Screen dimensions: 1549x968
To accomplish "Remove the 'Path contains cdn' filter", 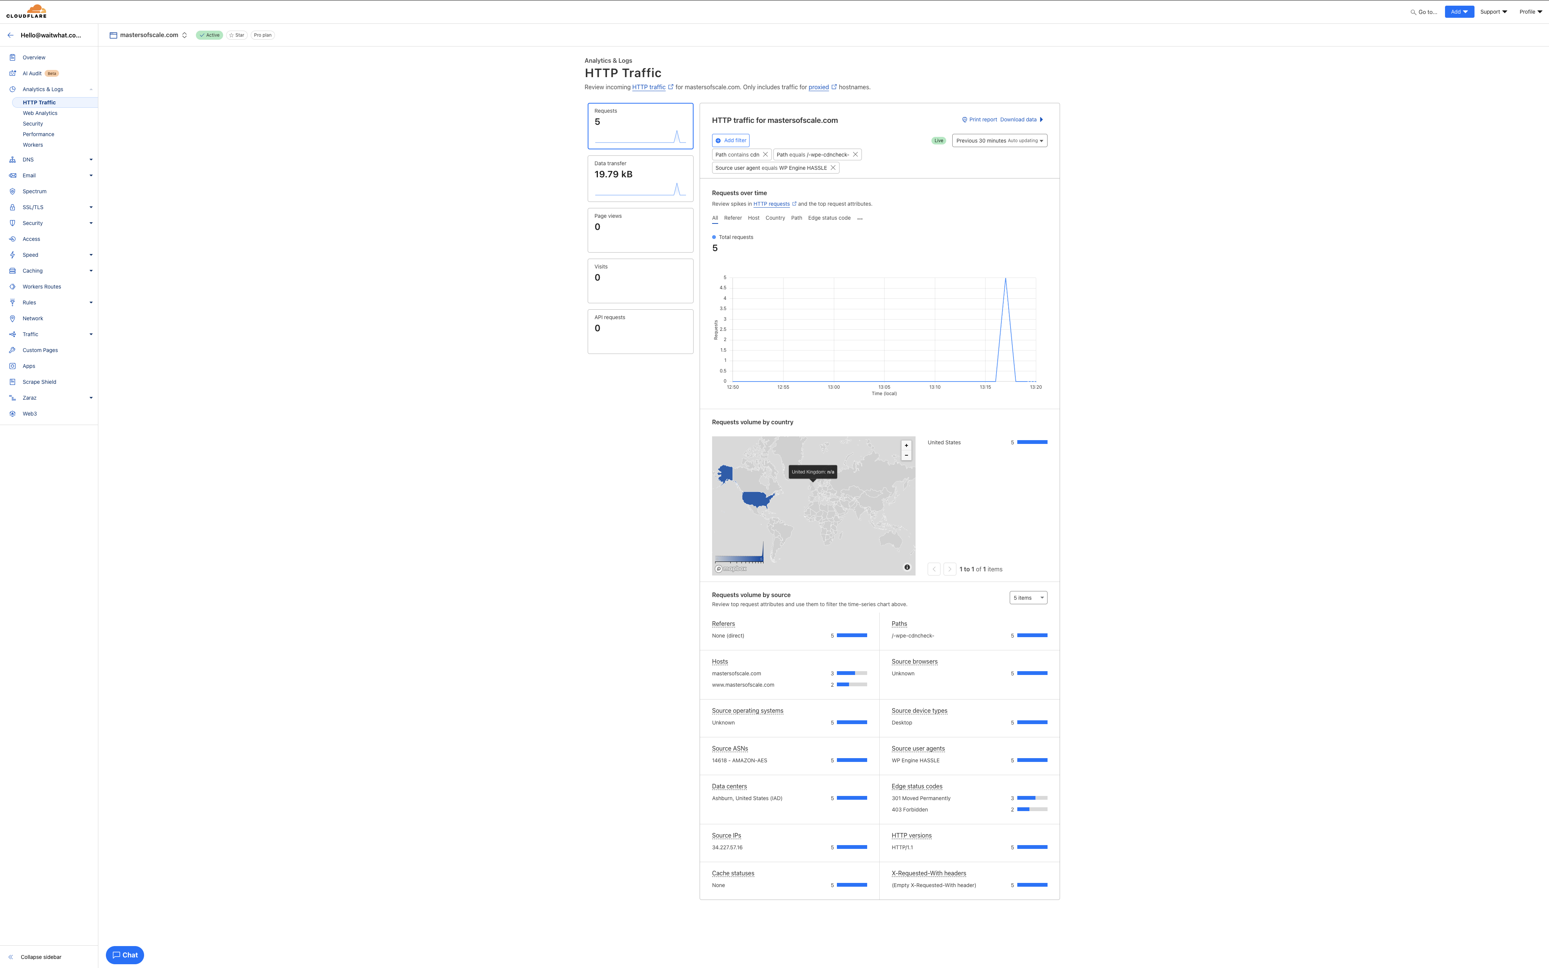I will click(x=765, y=154).
